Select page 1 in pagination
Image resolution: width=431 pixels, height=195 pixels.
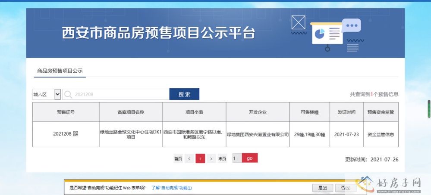tap(200, 158)
